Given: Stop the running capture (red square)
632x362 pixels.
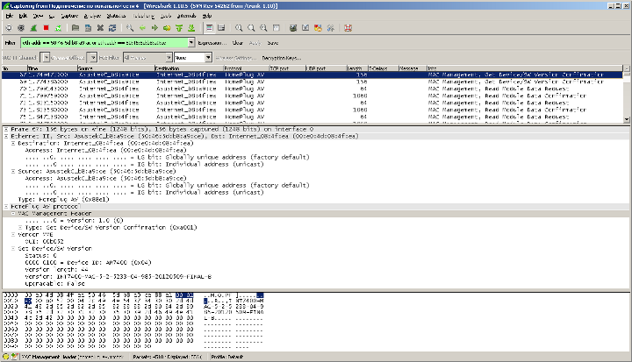Looking at the screenshot, I should pos(46,28).
